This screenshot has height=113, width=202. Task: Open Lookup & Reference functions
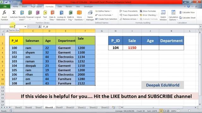click(62, 15)
